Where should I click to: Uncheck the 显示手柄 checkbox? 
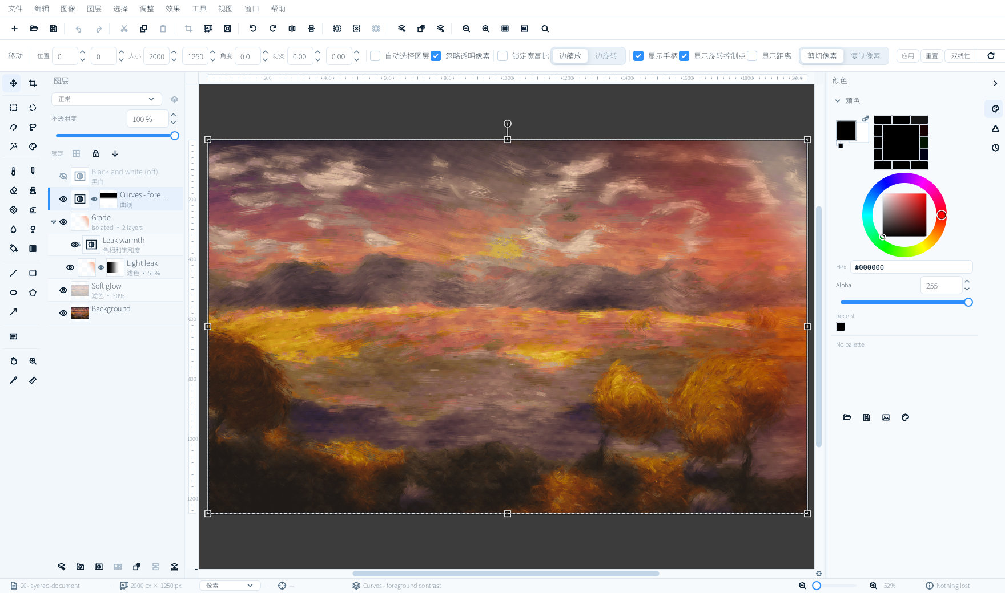(638, 56)
